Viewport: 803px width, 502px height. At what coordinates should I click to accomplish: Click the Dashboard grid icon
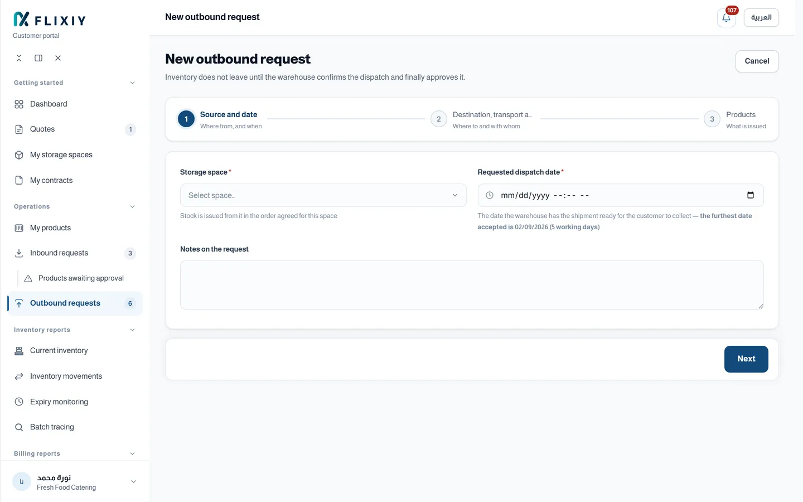tap(19, 104)
